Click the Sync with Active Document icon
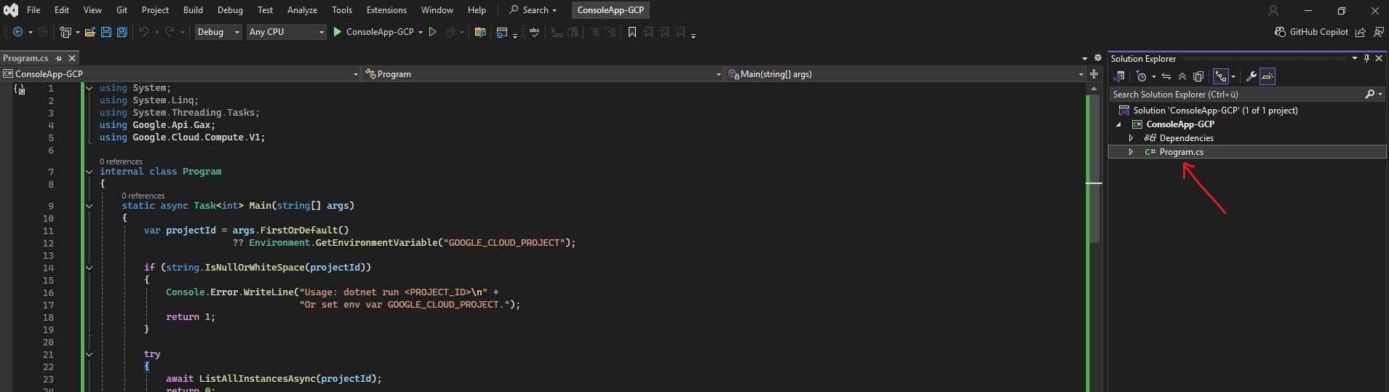Image resolution: width=1389 pixels, height=392 pixels. click(1166, 76)
